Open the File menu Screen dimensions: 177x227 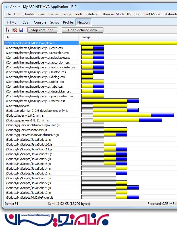point(8,14)
